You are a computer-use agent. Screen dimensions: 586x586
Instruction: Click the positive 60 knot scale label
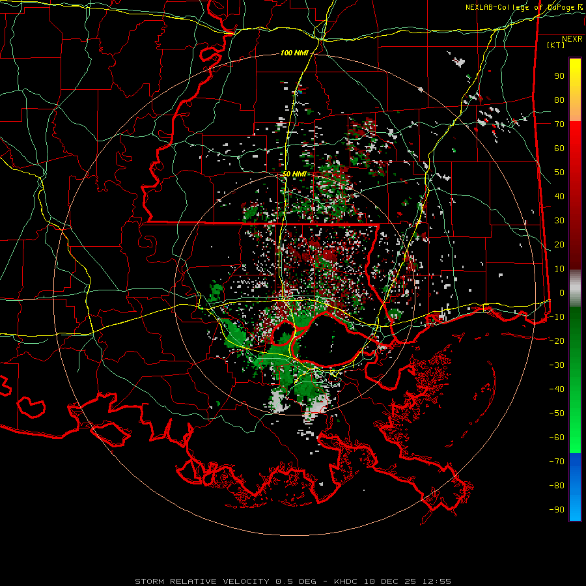click(559, 148)
